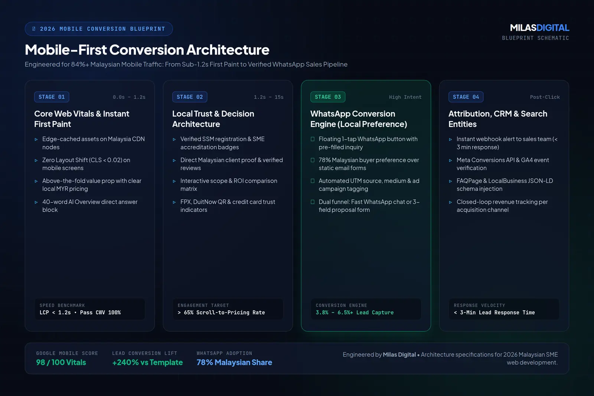Select the STAGE 03 badge
The image size is (594, 396).
coord(328,97)
